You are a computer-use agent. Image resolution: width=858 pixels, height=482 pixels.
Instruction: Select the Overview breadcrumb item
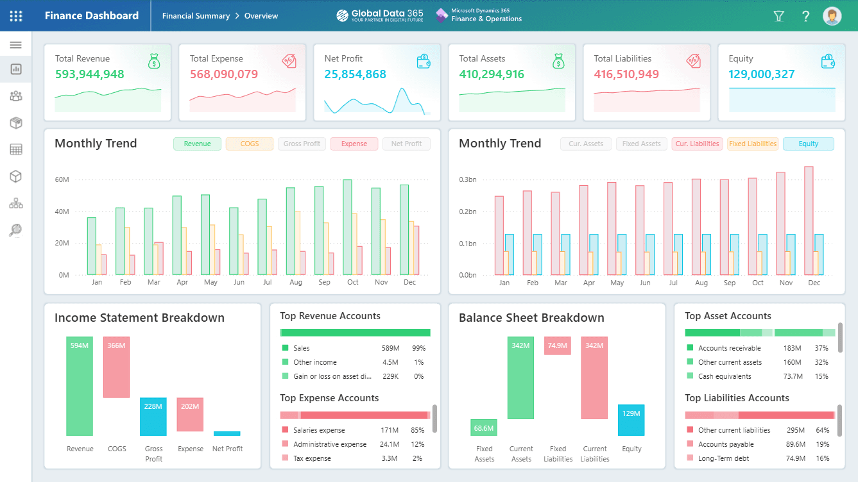click(261, 16)
